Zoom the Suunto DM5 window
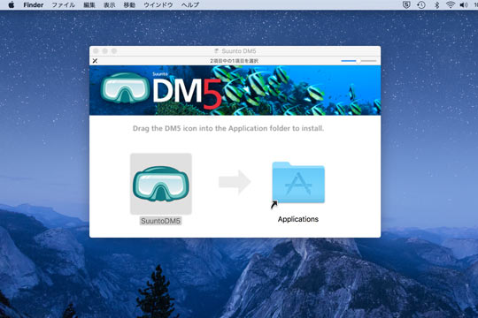This screenshot has width=478, height=318. click(114, 51)
